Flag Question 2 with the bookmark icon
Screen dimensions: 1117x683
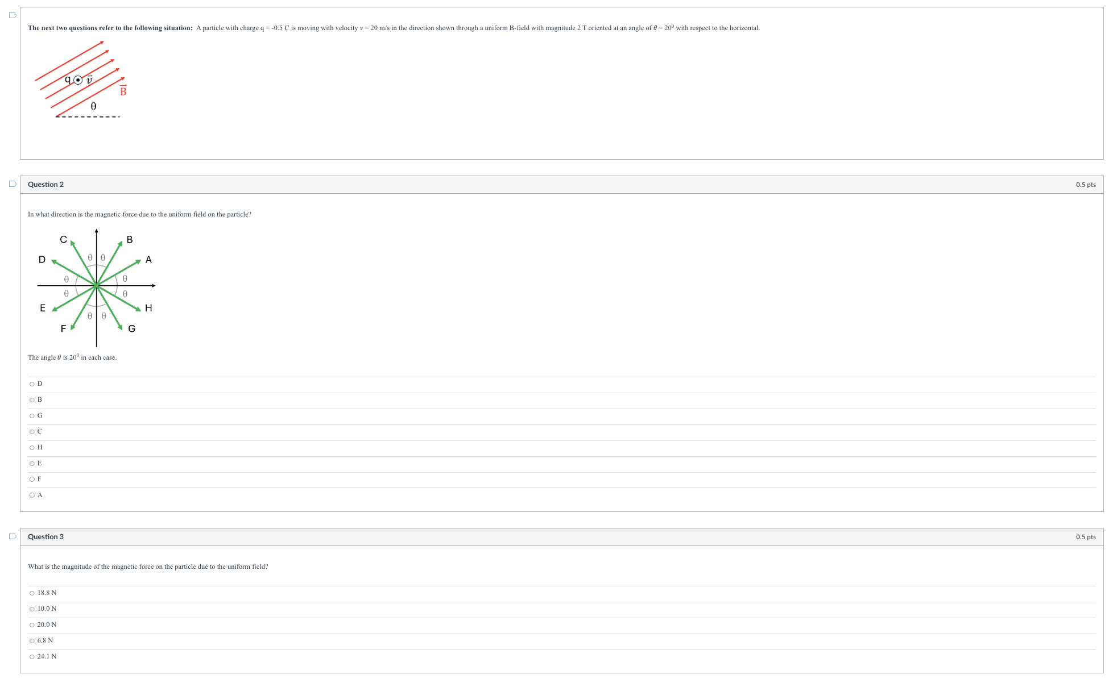[13, 184]
